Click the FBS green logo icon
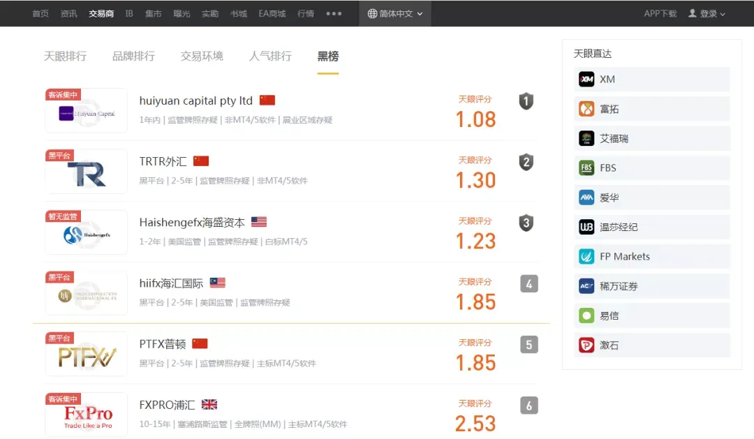754x439 pixels. coord(586,168)
